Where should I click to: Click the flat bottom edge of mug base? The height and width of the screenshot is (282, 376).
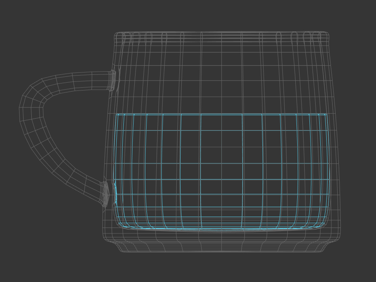tap(221, 251)
